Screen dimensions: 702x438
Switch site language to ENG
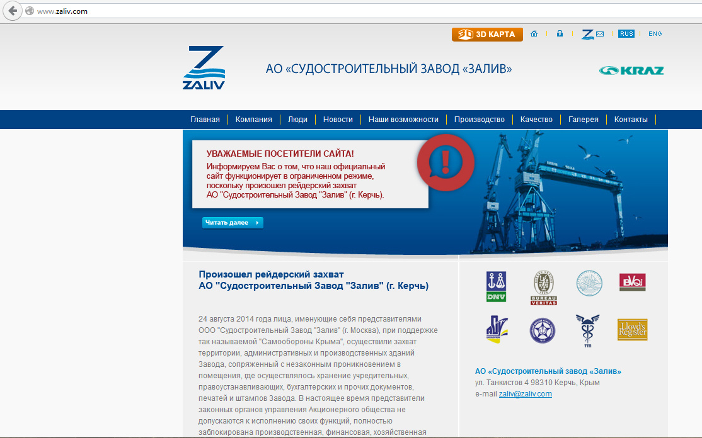(655, 33)
